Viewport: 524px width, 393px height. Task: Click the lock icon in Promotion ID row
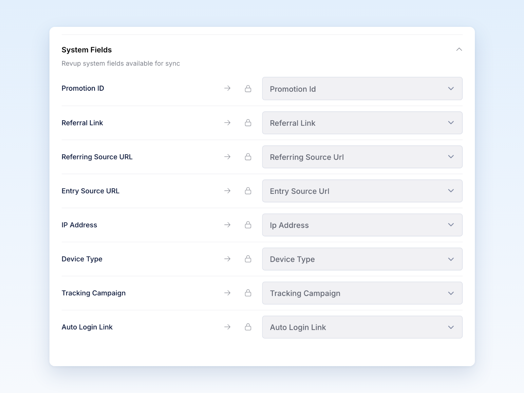pos(248,88)
